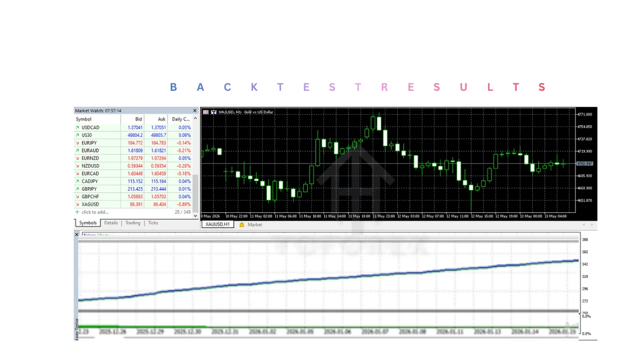
Task: Click GBPJPY bid value 213.425
Action: (135, 189)
